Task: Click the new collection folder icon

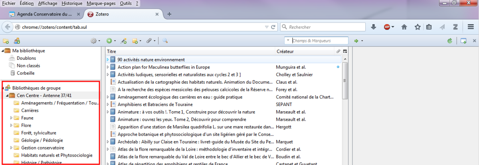Action: coord(6,41)
